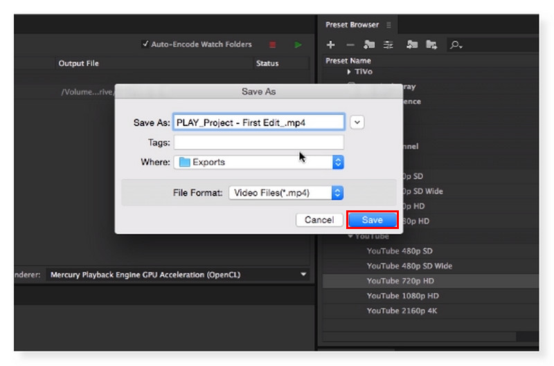This screenshot has width=554, height=366.
Task: Click the /Volume output file path
Action: click(87, 92)
